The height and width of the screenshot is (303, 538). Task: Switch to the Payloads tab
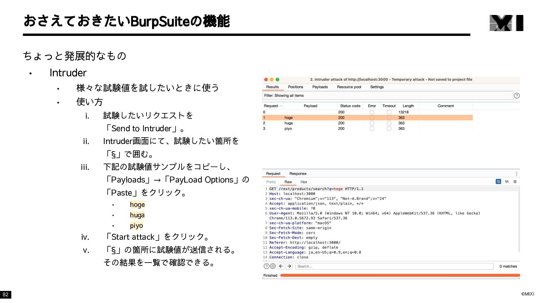320,87
